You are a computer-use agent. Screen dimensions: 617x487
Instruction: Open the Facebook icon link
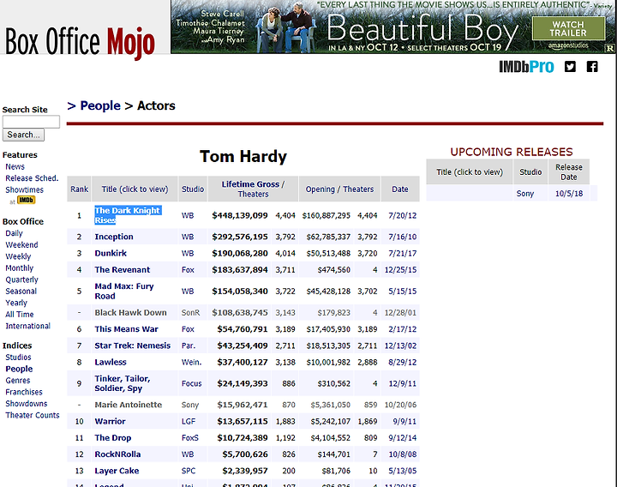click(592, 67)
